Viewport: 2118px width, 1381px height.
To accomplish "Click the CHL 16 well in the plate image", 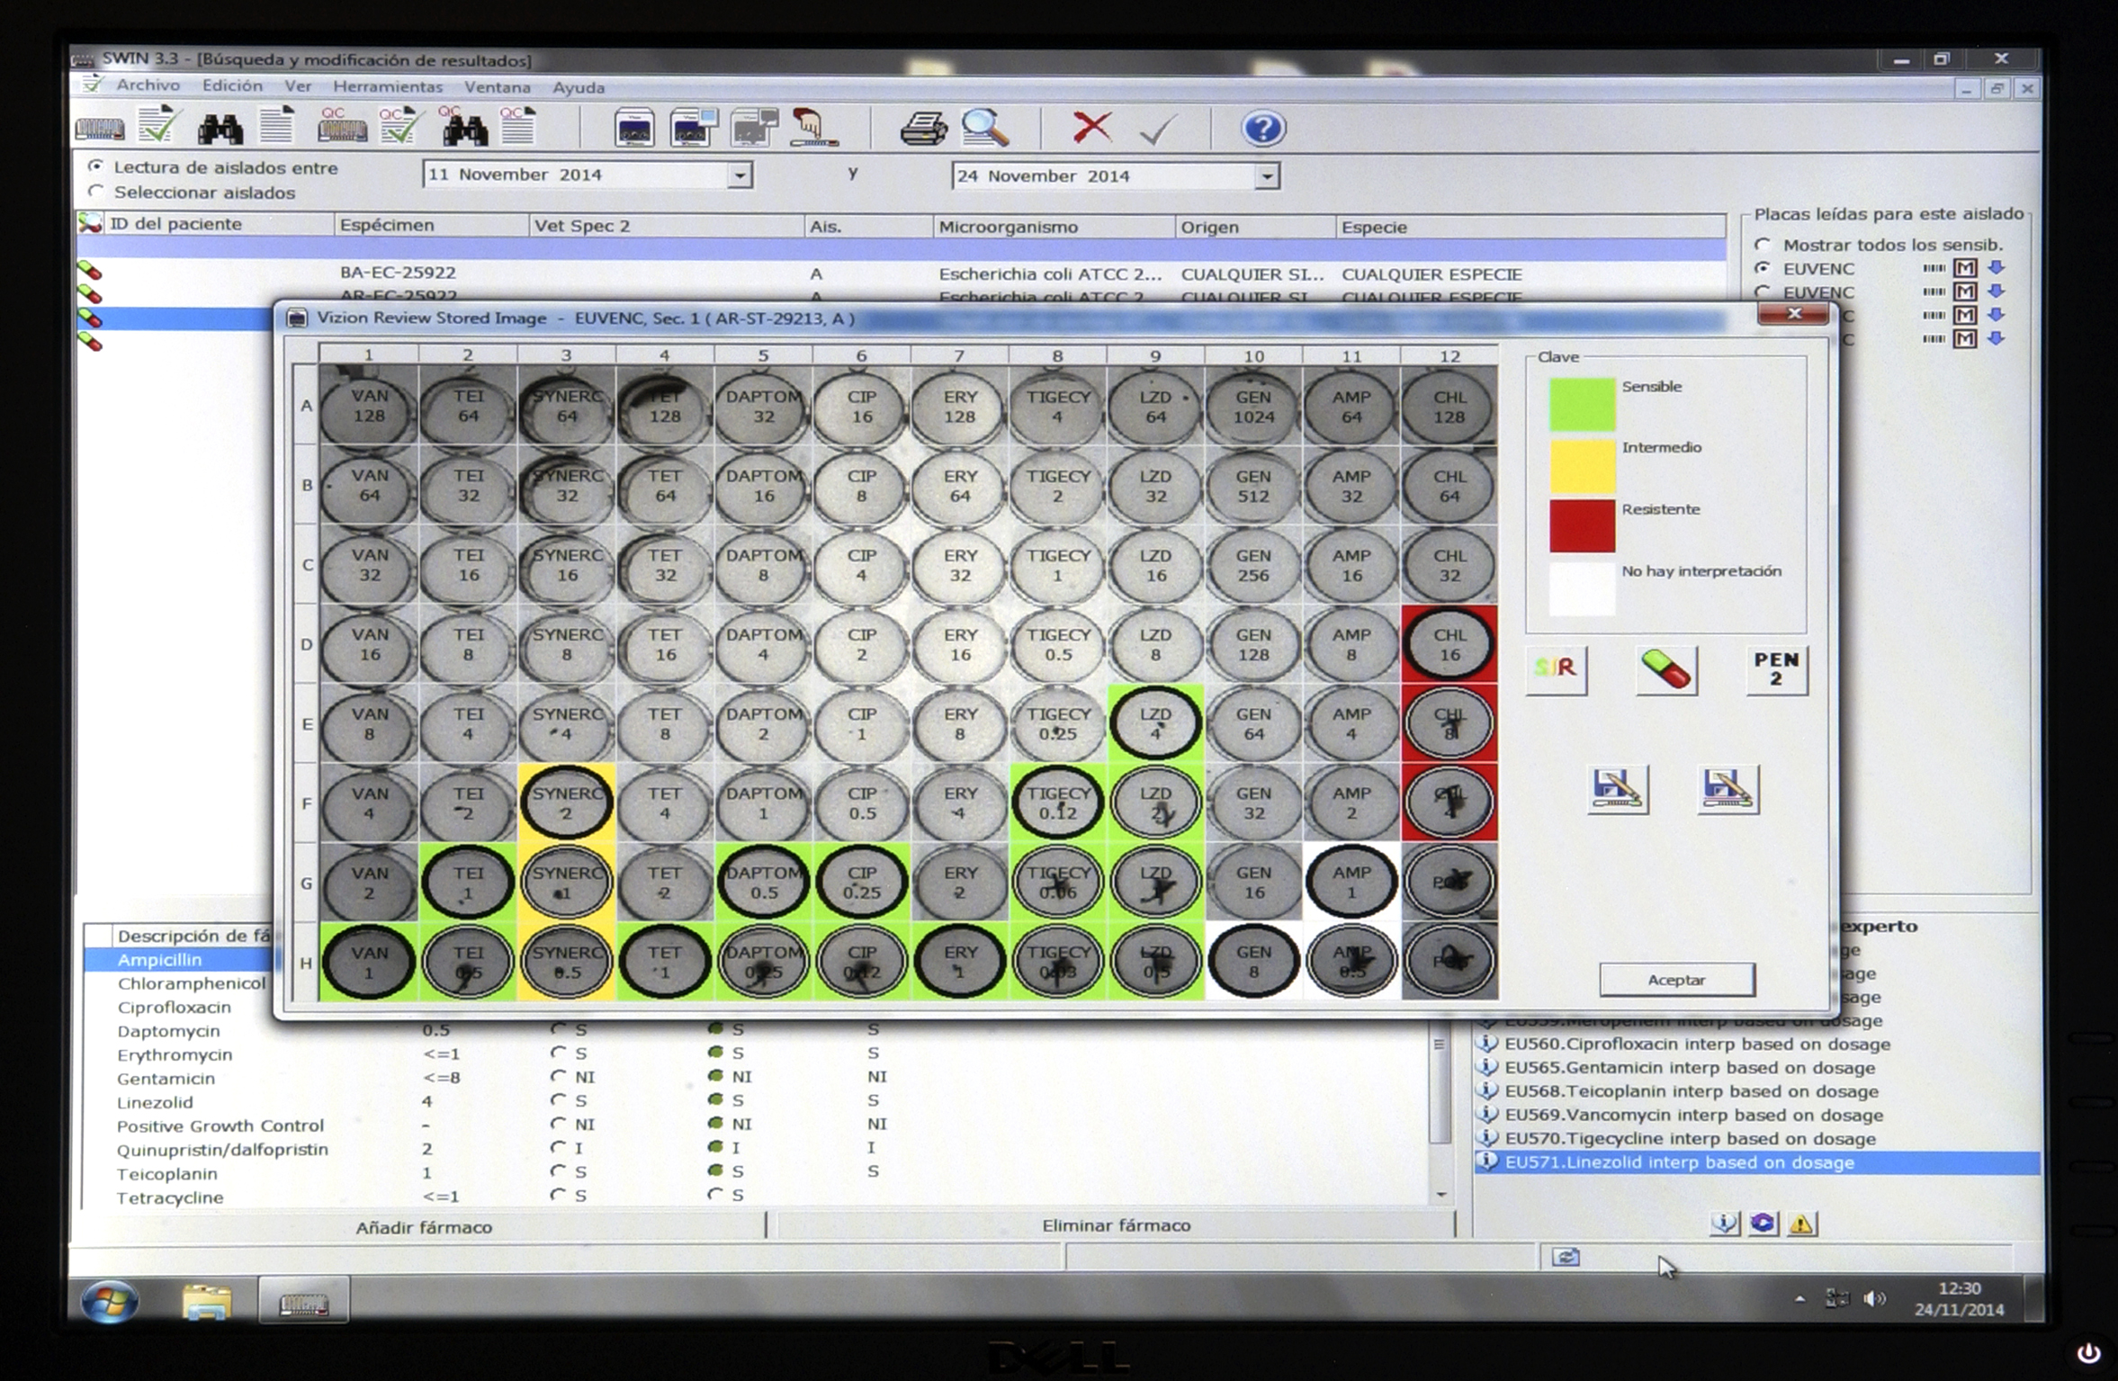I will click(x=1449, y=644).
